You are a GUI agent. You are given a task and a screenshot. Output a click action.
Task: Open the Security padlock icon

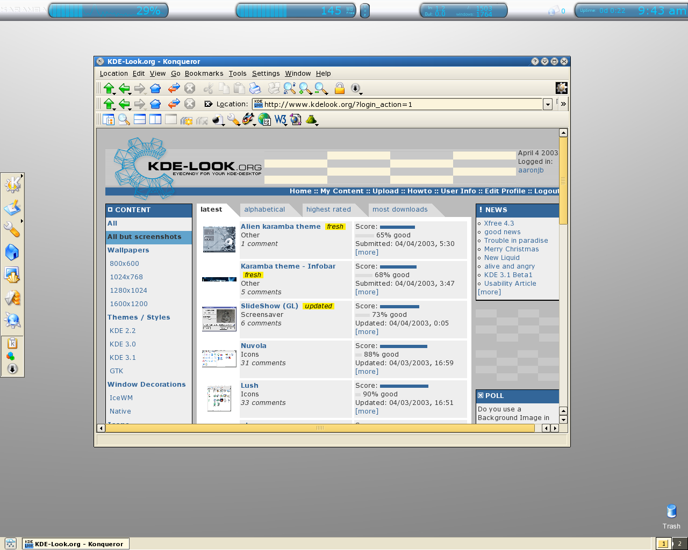(339, 88)
